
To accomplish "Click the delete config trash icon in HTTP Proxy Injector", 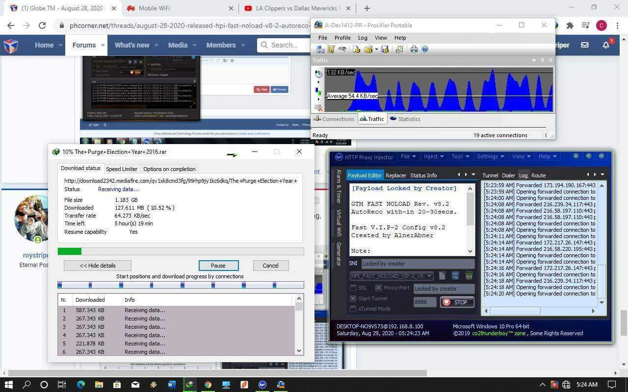I will pos(469,276).
